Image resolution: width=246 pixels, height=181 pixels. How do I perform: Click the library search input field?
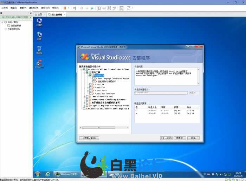coord(15,17)
